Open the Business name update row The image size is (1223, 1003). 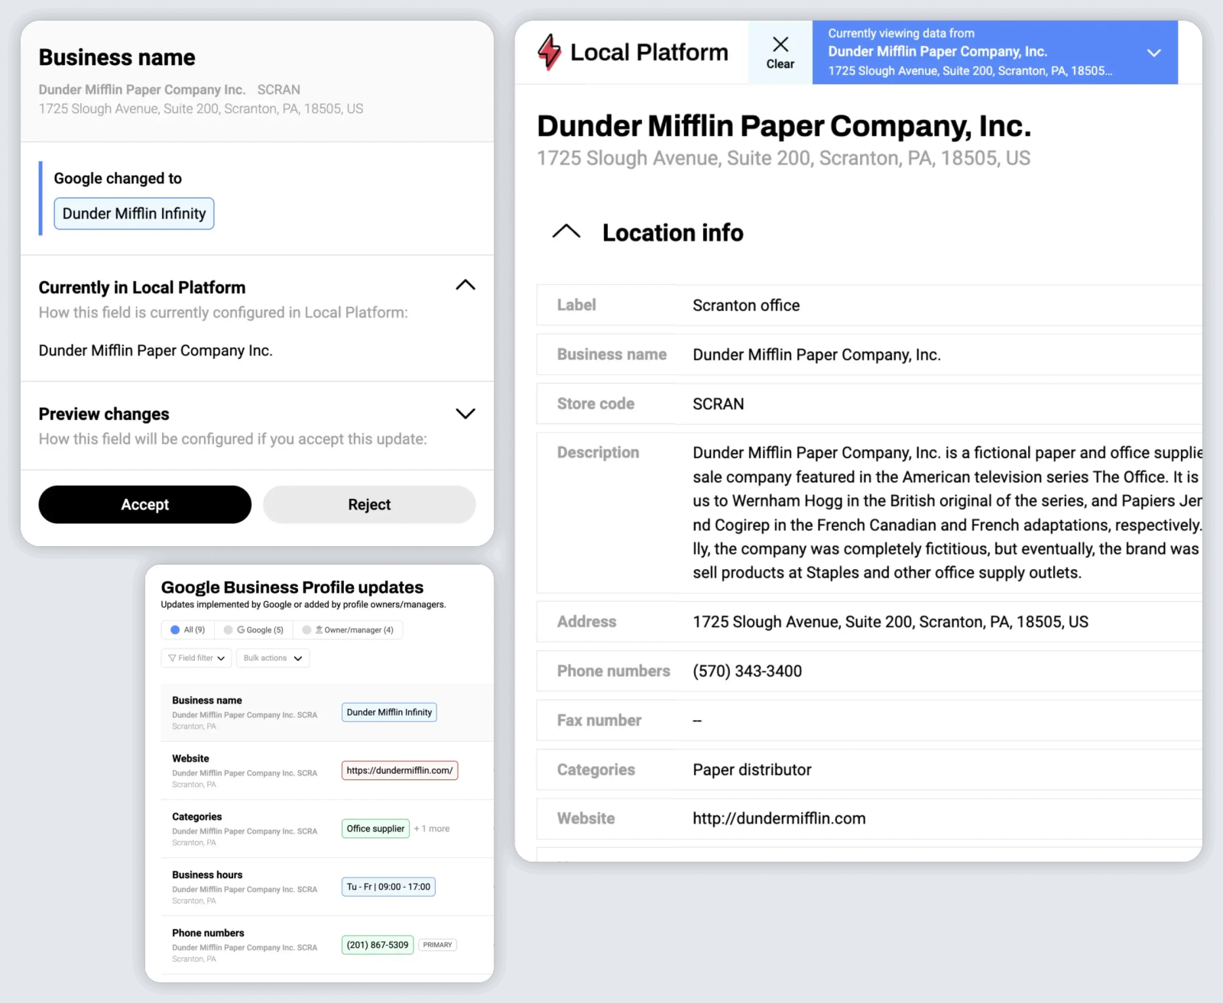(x=326, y=712)
